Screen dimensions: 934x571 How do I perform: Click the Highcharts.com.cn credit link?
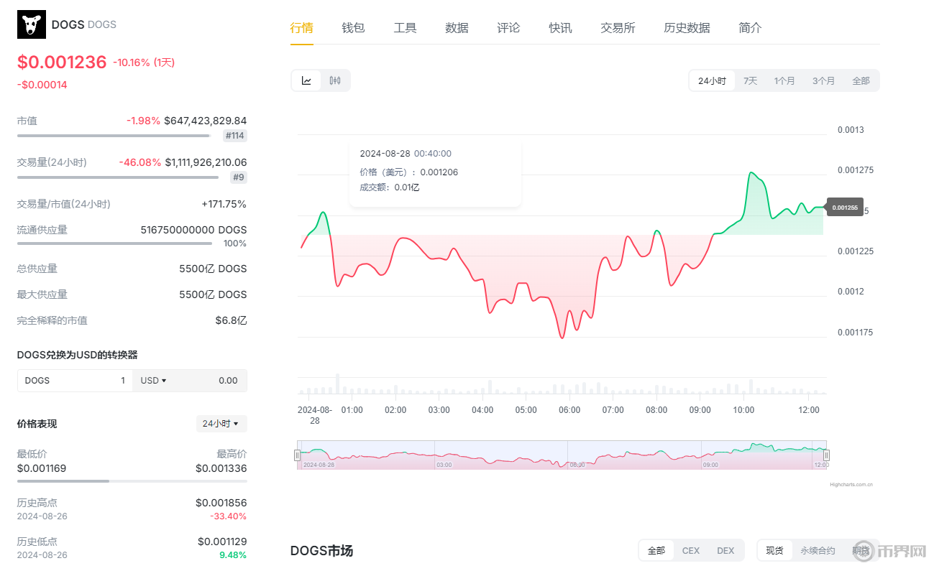pos(851,485)
